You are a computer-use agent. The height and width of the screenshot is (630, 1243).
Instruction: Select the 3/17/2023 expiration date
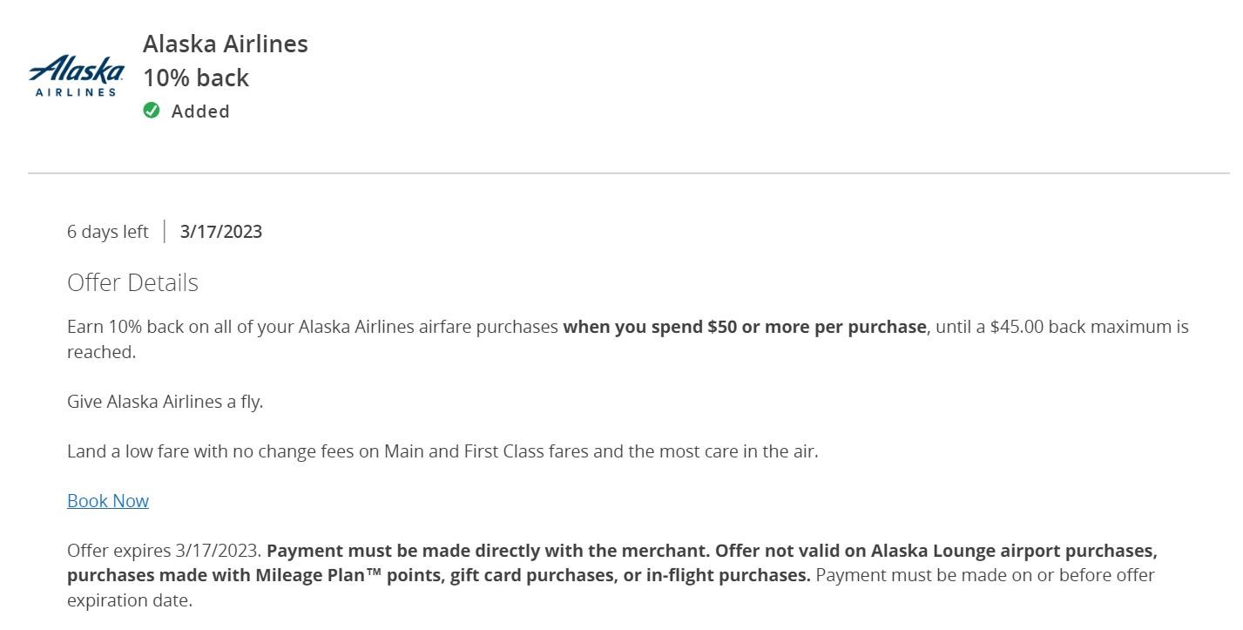tap(221, 232)
